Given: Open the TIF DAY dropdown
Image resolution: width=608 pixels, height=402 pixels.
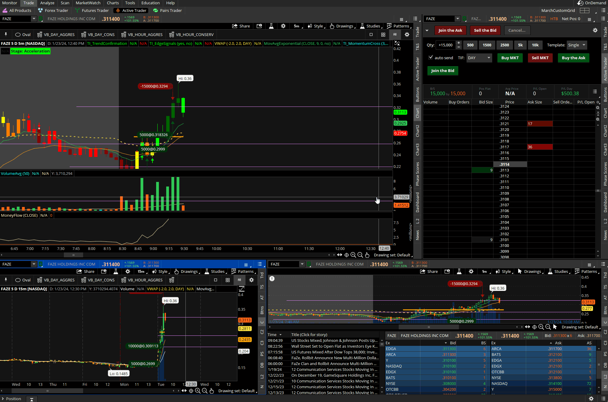Looking at the screenshot, I should coord(479,58).
